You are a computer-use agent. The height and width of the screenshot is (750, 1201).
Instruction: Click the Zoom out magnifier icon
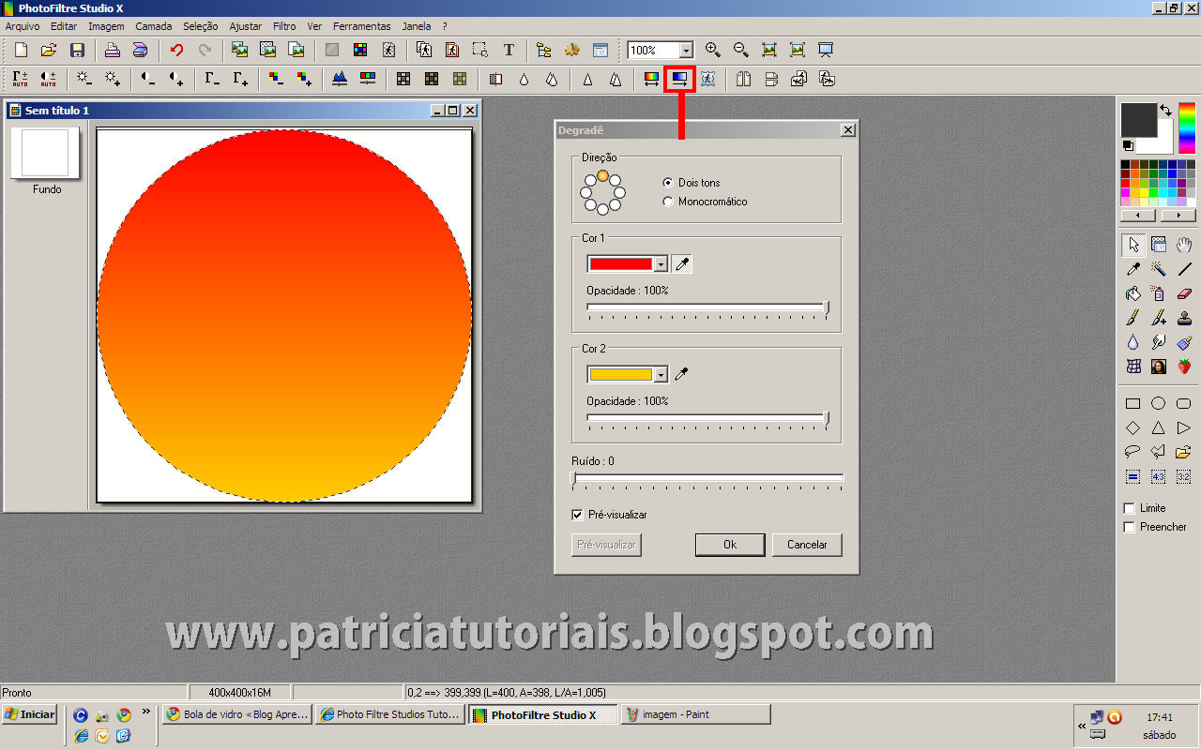(x=741, y=50)
